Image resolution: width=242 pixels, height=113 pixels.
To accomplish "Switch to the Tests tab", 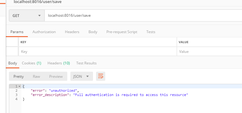I will (151, 32).
